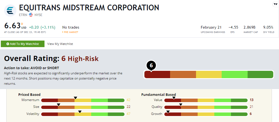The image size is (279, 122).
Task: Click the +0.20 (+3.11%) price change
Action: (x=42, y=27)
